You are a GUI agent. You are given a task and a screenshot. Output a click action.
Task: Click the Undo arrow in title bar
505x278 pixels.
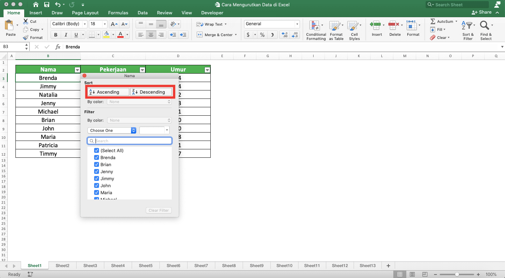click(x=58, y=5)
